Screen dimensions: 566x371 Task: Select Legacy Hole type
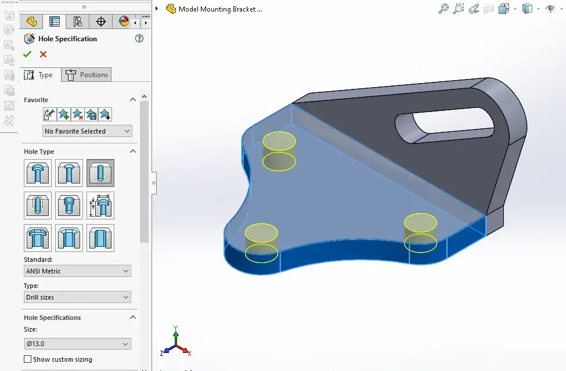point(100,206)
